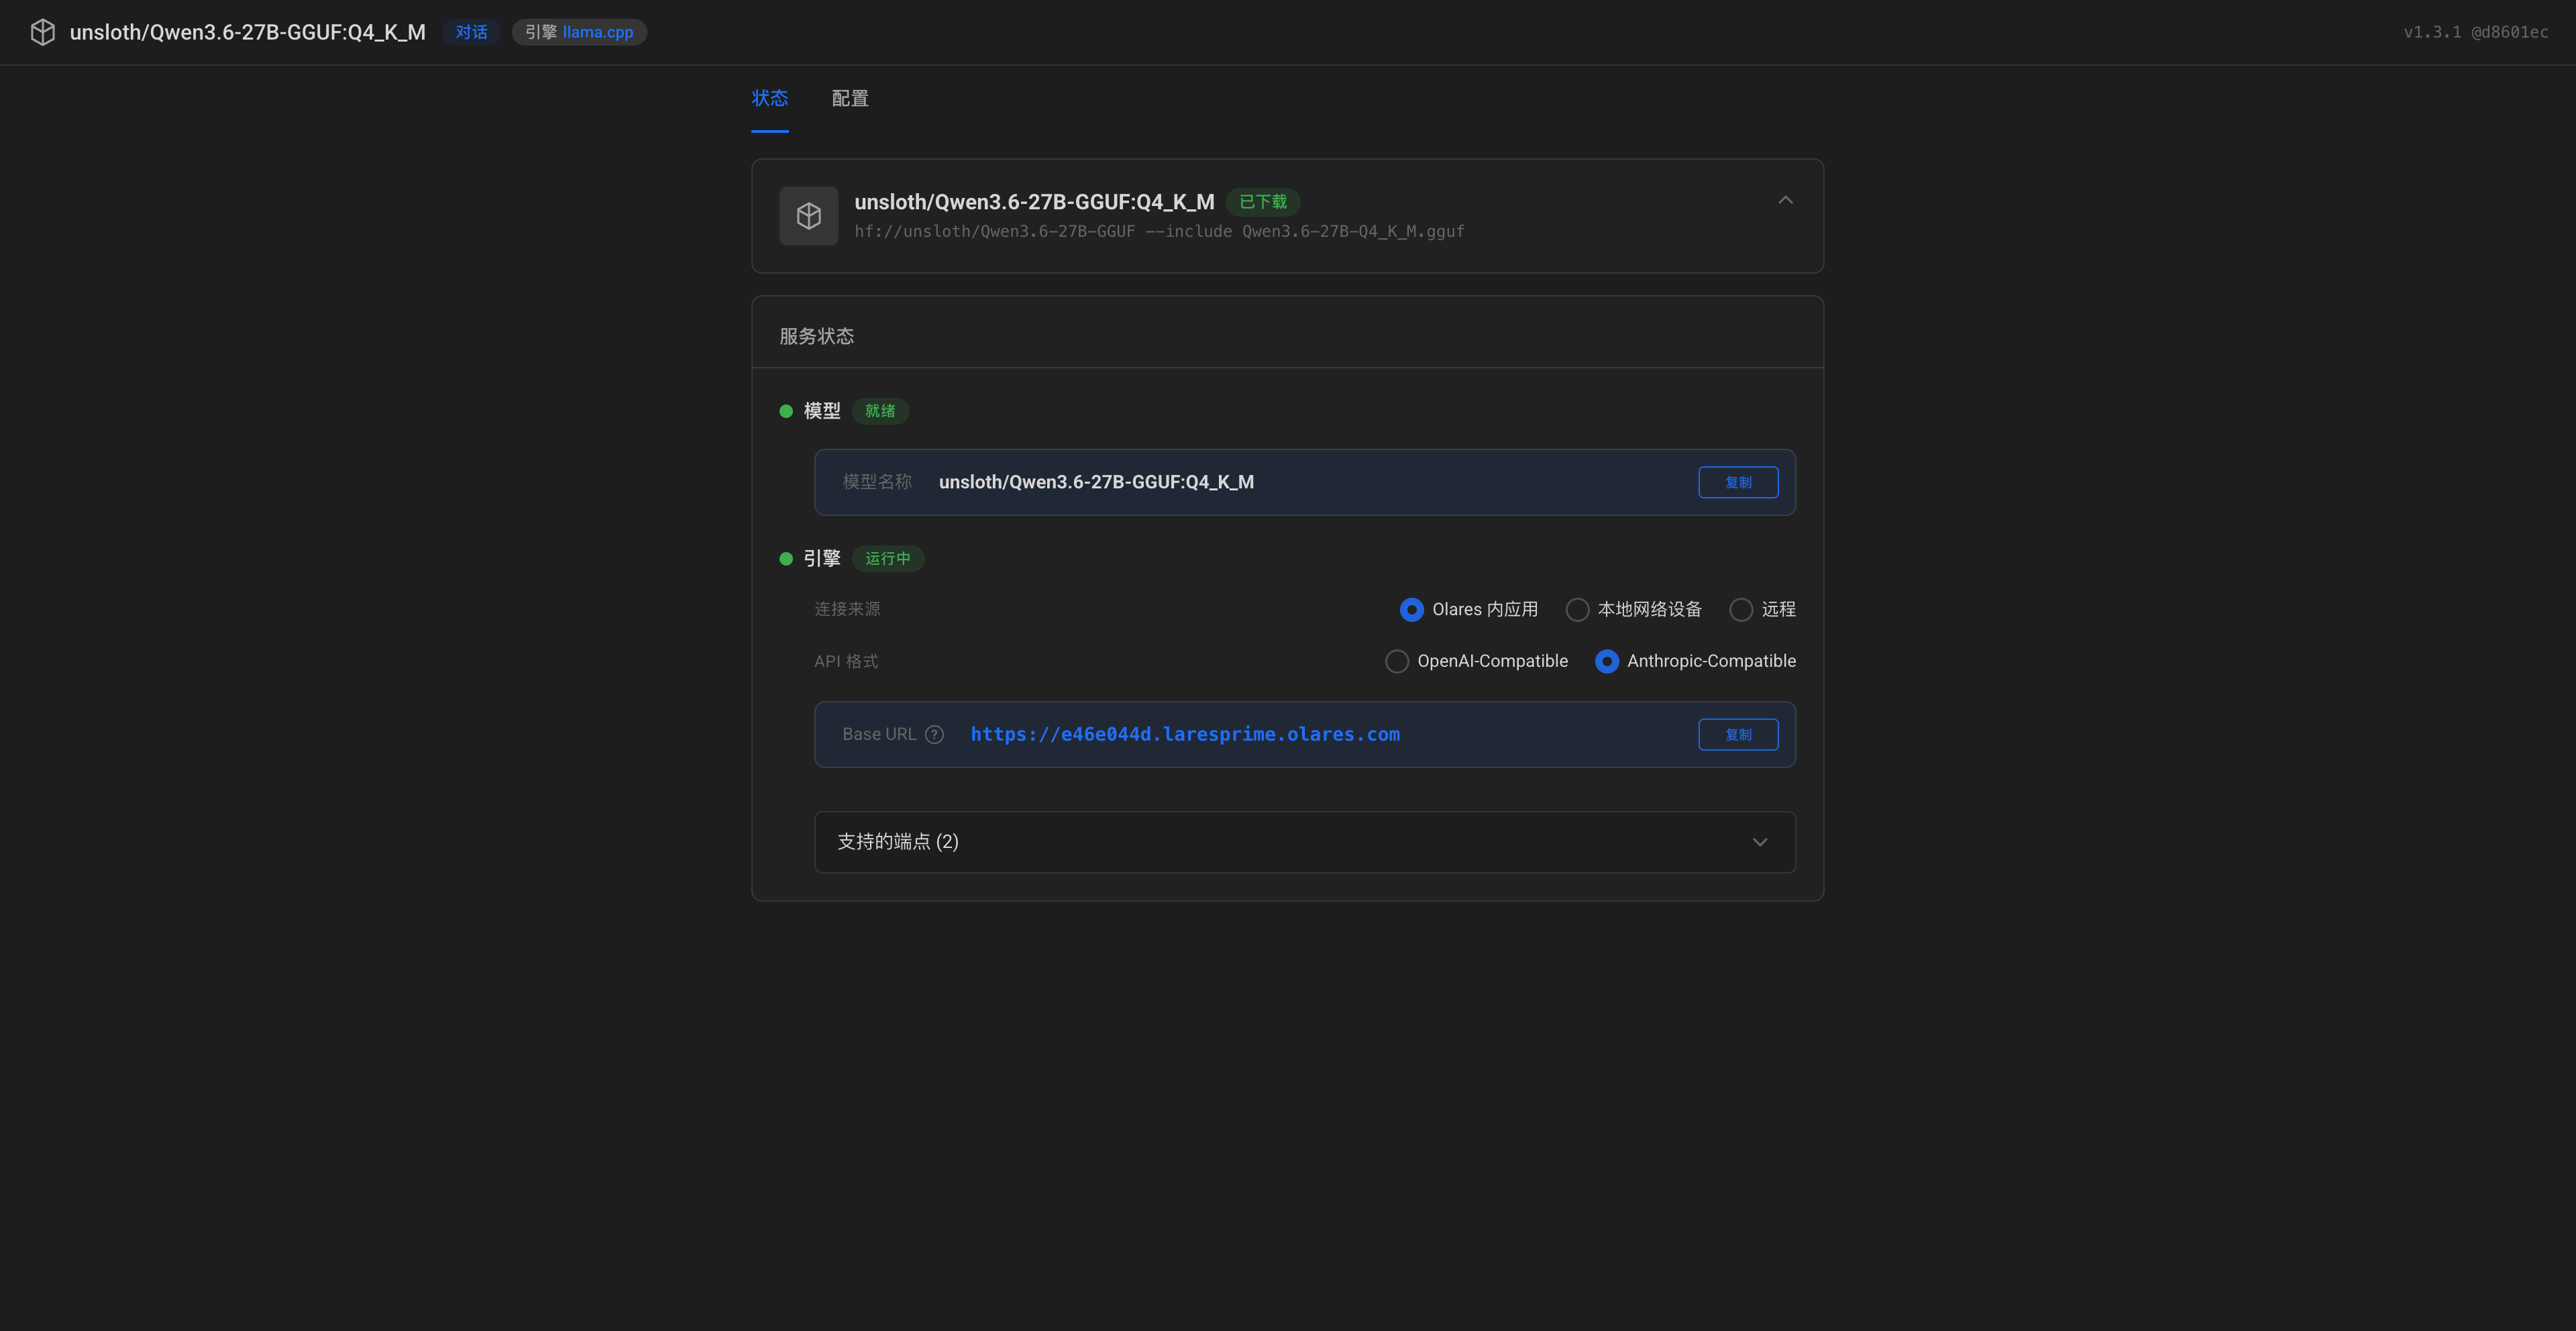Expand the 支持的端点 (2) section
The height and width of the screenshot is (1331, 2576).
tap(1305, 842)
